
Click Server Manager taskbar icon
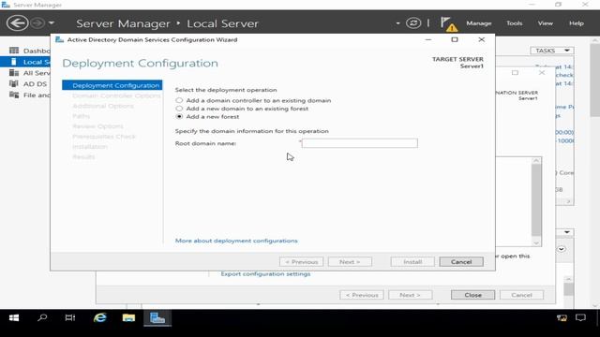tap(157, 318)
